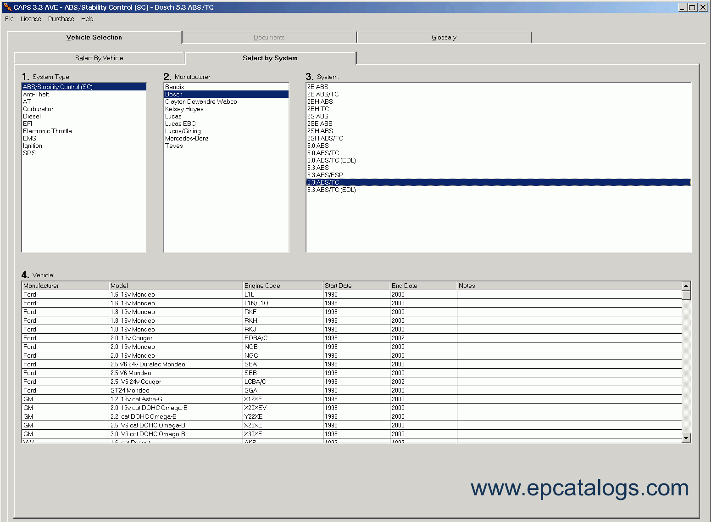This screenshot has width=711, height=522.
Task: Select the 1.2i 16v cat Astra-G row
Action: 352,399
